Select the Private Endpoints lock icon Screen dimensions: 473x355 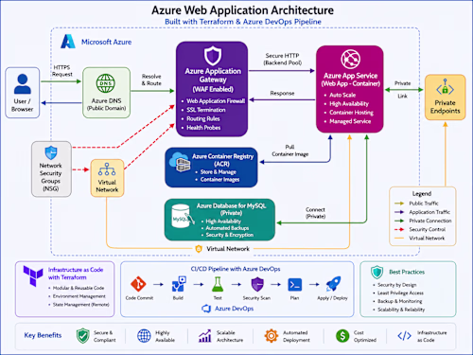(x=445, y=87)
